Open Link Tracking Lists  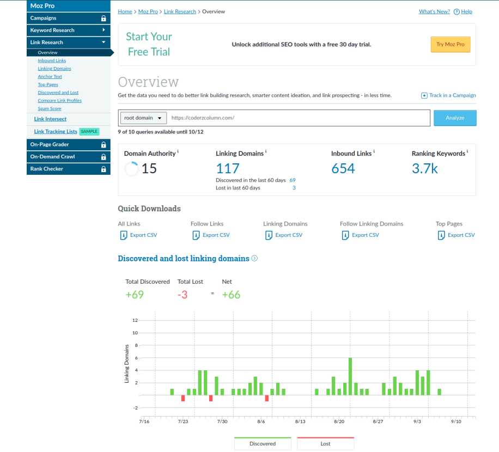pyautogui.click(x=56, y=132)
